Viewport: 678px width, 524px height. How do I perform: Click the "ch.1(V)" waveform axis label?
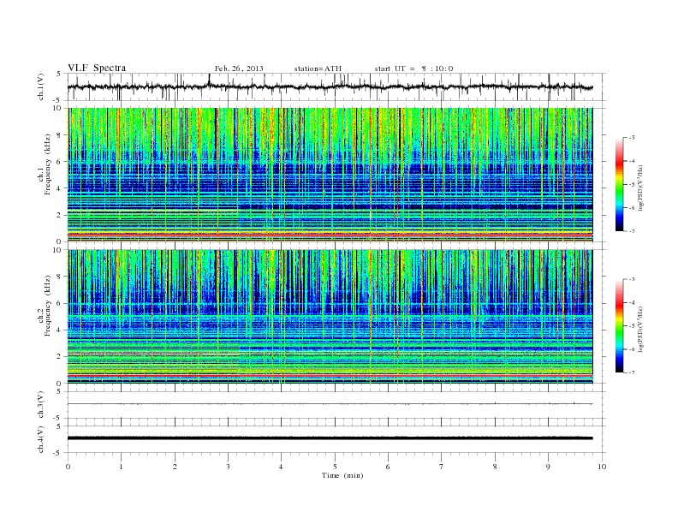click(41, 86)
